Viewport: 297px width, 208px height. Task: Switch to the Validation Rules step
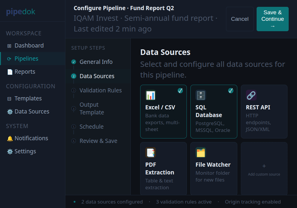(101, 90)
